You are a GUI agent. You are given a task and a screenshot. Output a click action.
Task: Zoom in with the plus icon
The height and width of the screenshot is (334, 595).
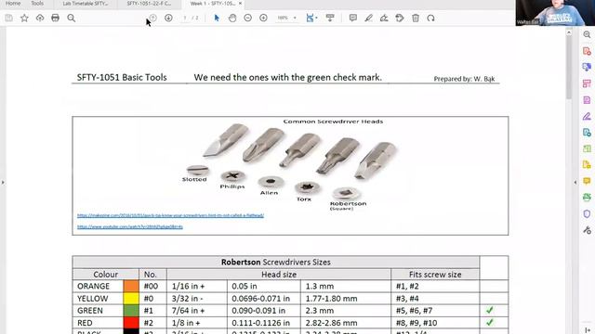(x=263, y=18)
